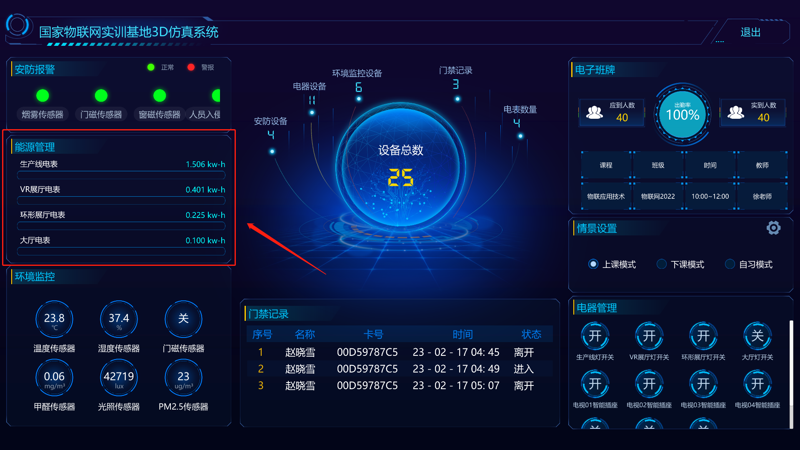Image resolution: width=800 pixels, height=450 pixels.
Task: Click the 电表数量 count 4
Action: point(517,123)
